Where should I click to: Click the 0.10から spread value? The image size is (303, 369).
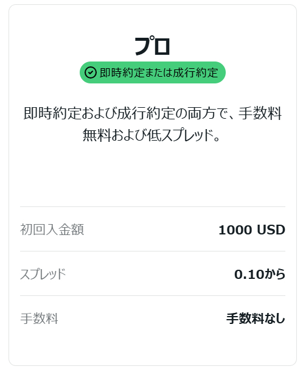click(x=260, y=274)
